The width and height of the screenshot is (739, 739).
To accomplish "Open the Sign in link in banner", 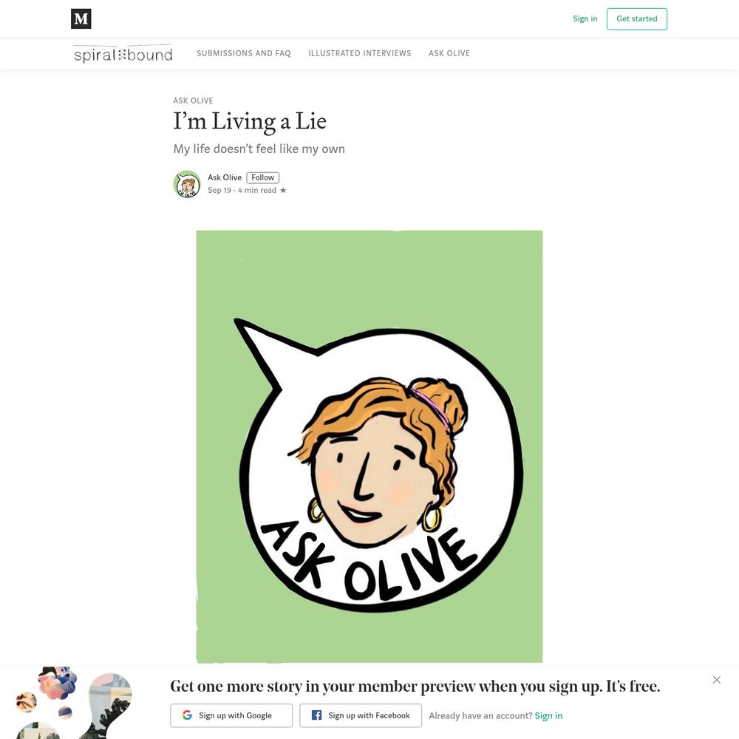I will pos(548,715).
